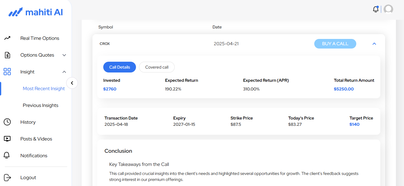
Task: Click the Options Quotes document icon
Action: (x=7, y=55)
